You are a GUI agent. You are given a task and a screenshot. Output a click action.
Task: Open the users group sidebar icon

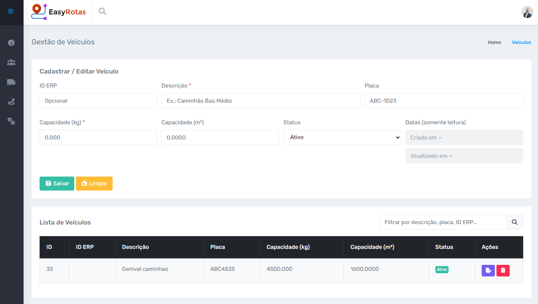tap(11, 62)
